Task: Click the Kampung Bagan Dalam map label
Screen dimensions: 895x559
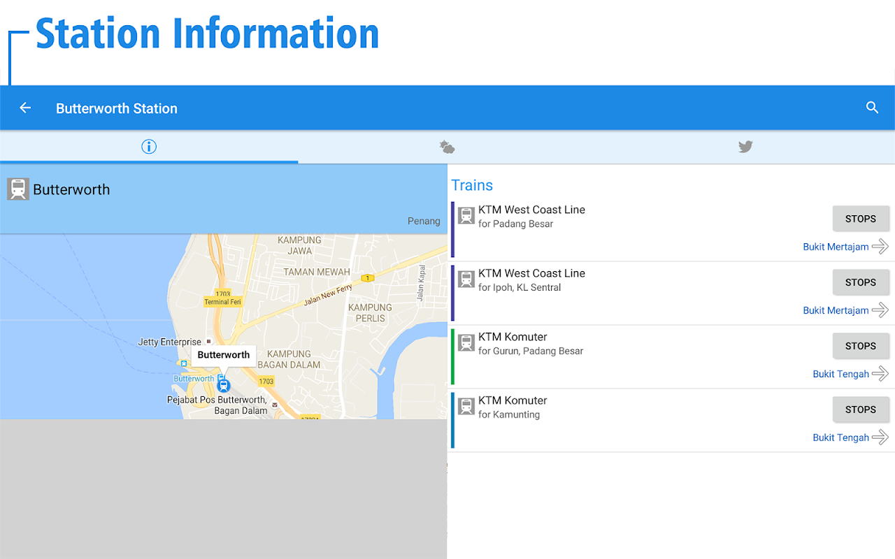Action: (x=289, y=359)
